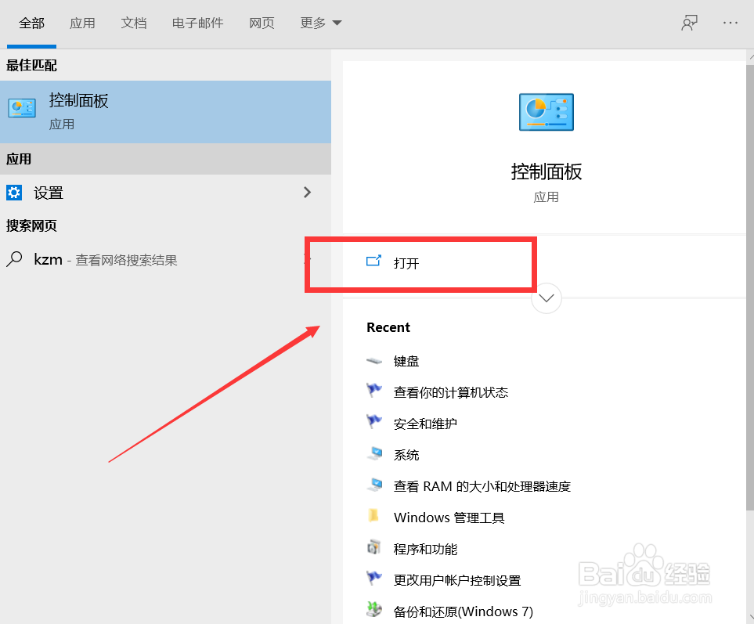
Task: Open the options menu via ellipsis icon
Action: click(730, 23)
